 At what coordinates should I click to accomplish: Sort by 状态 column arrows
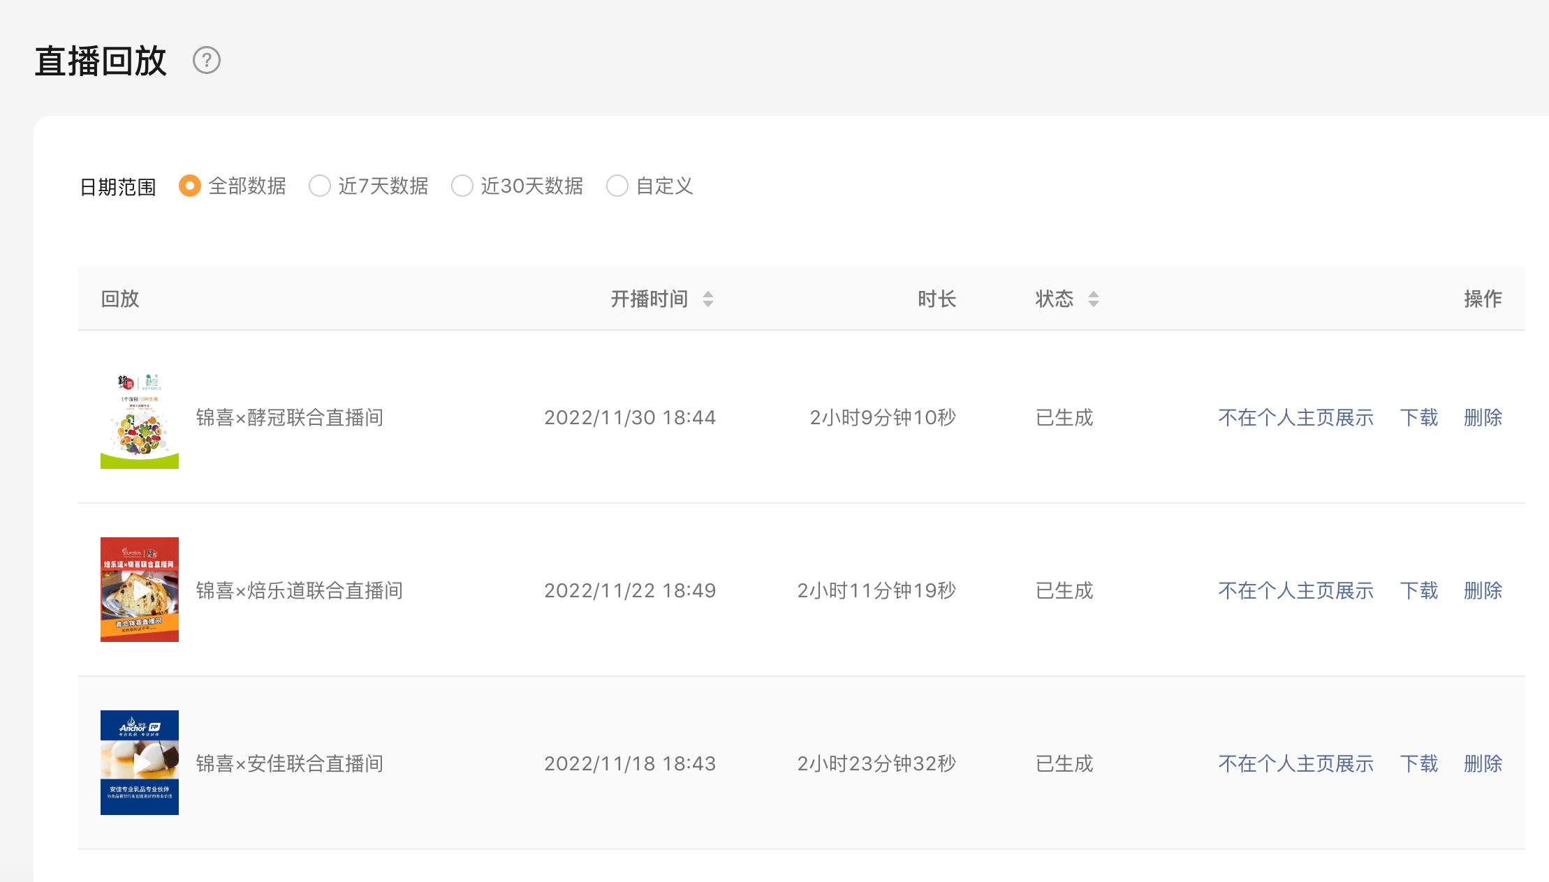coord(1094,299)
